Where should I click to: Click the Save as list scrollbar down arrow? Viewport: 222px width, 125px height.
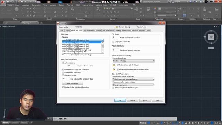[103, 52]
